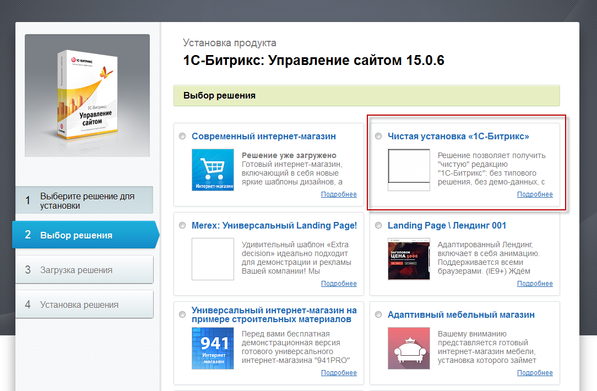Select the Адаптивный мебельный магазин radio button
The width and height of the screenshot is (597, 391).
(x=378, y=314)
